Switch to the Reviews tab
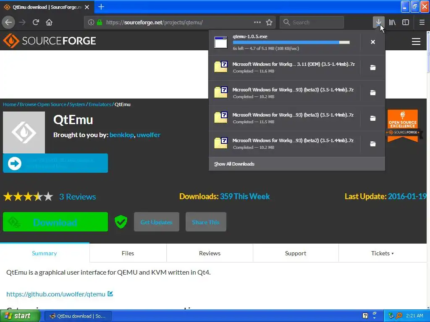This screenshot has height=322, width=430. 210,253
